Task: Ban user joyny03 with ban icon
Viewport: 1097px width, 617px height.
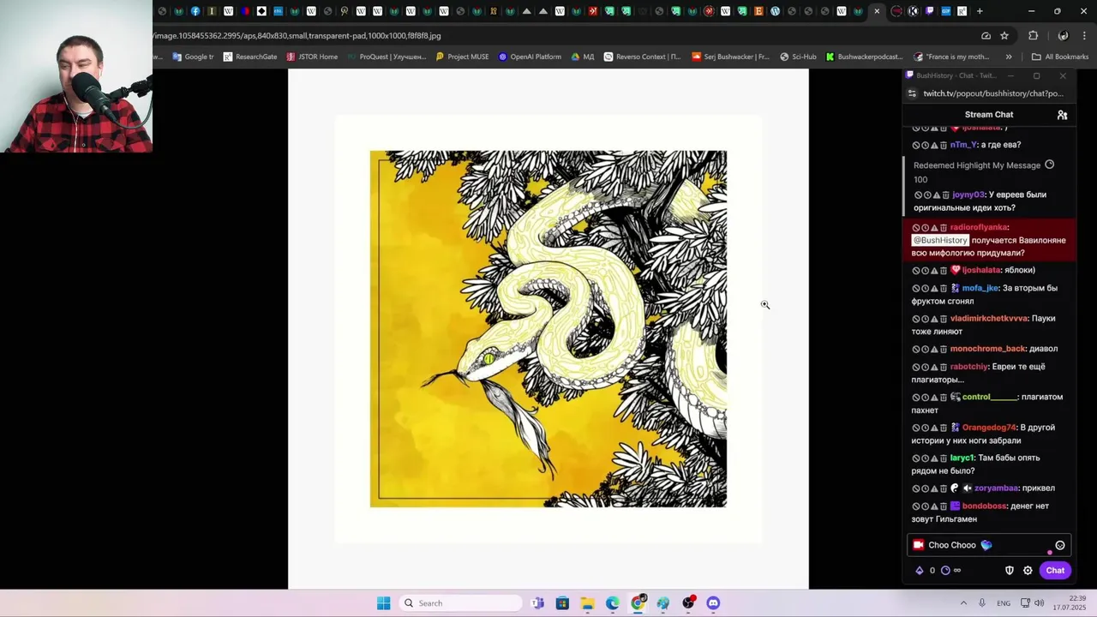Action: [916, 195]
